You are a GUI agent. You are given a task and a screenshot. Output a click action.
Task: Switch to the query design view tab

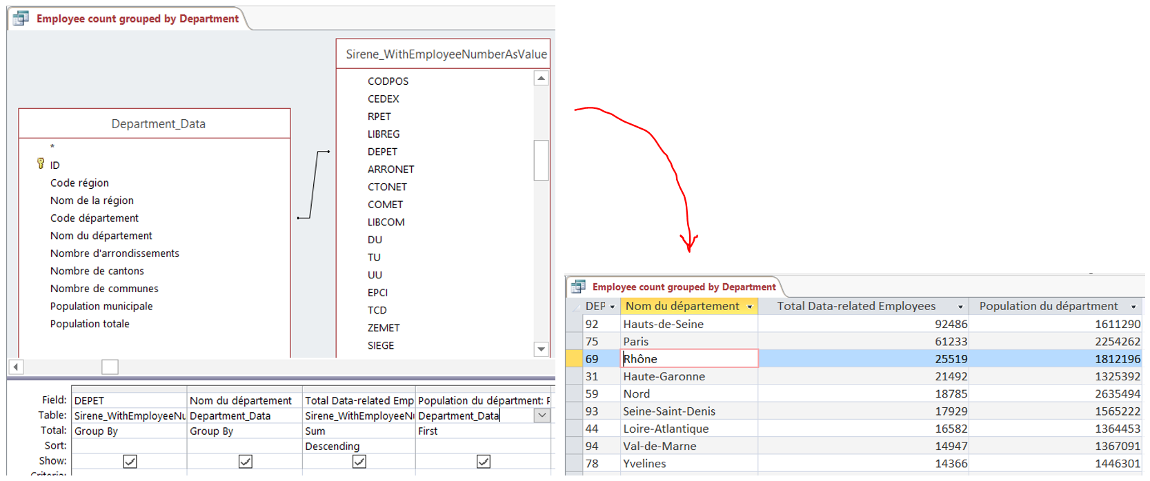tap(137, 19)
